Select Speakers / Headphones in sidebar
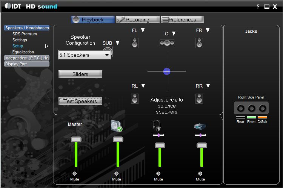Screen dimensions: 283x188 (27, 28)
